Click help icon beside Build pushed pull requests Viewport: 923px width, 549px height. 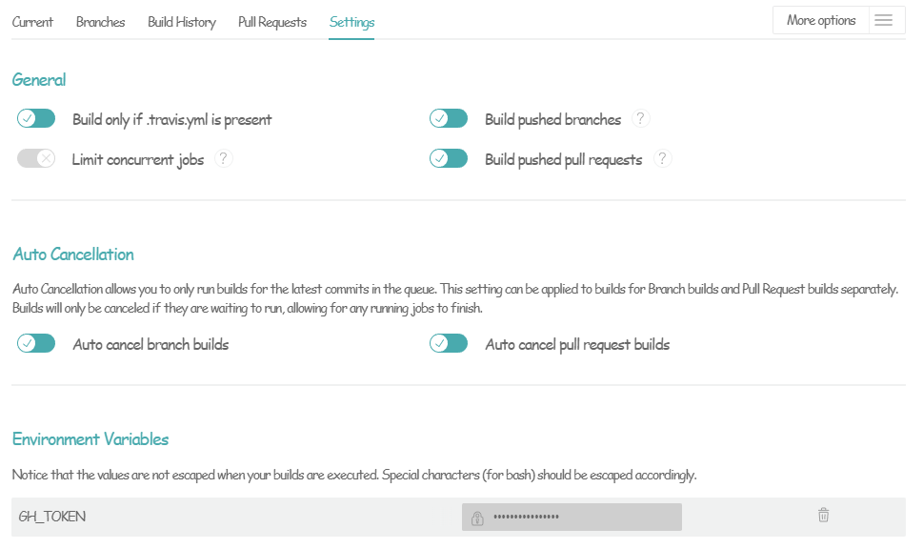pyautogui.click(x=662, y=159)
